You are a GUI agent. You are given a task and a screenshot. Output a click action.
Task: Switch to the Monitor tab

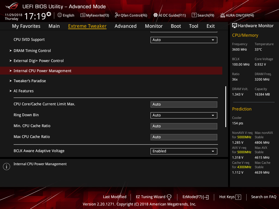pyautogui.click(x=154, y=26)
